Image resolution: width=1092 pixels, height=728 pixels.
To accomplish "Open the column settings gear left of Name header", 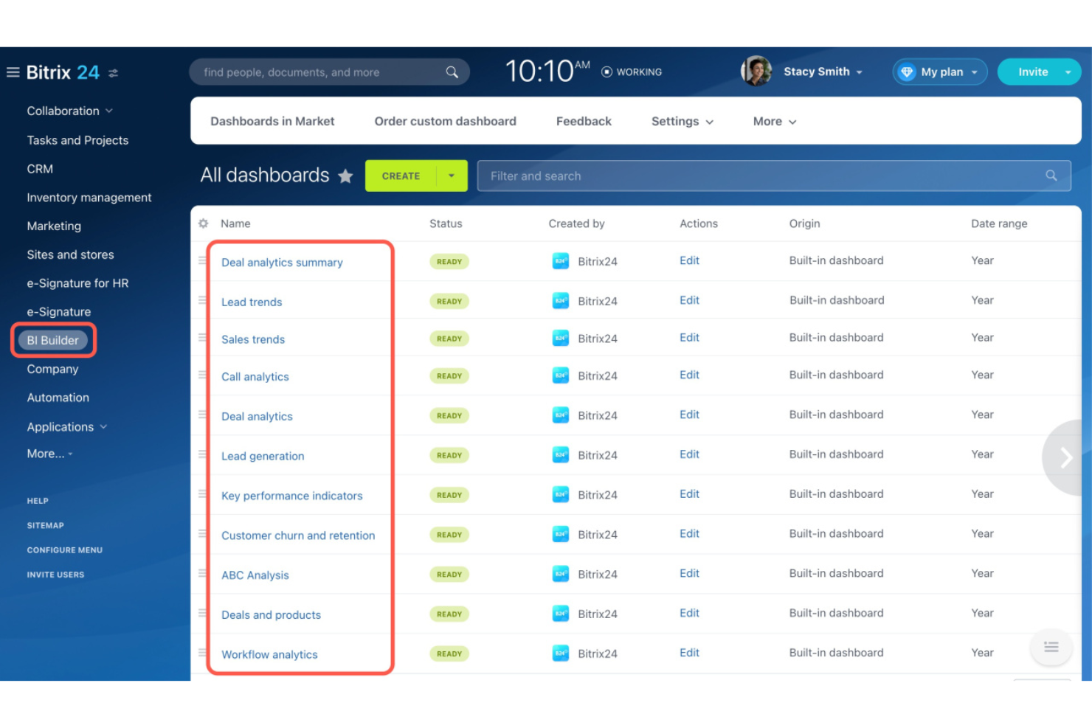I will (x=204, y=223).
